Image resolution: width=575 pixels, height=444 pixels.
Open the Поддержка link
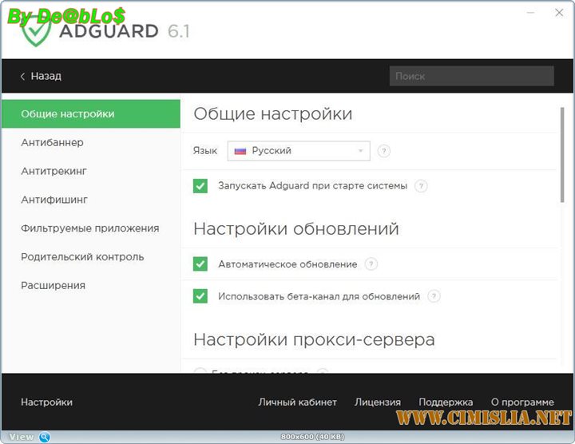(x=446, y=402)
